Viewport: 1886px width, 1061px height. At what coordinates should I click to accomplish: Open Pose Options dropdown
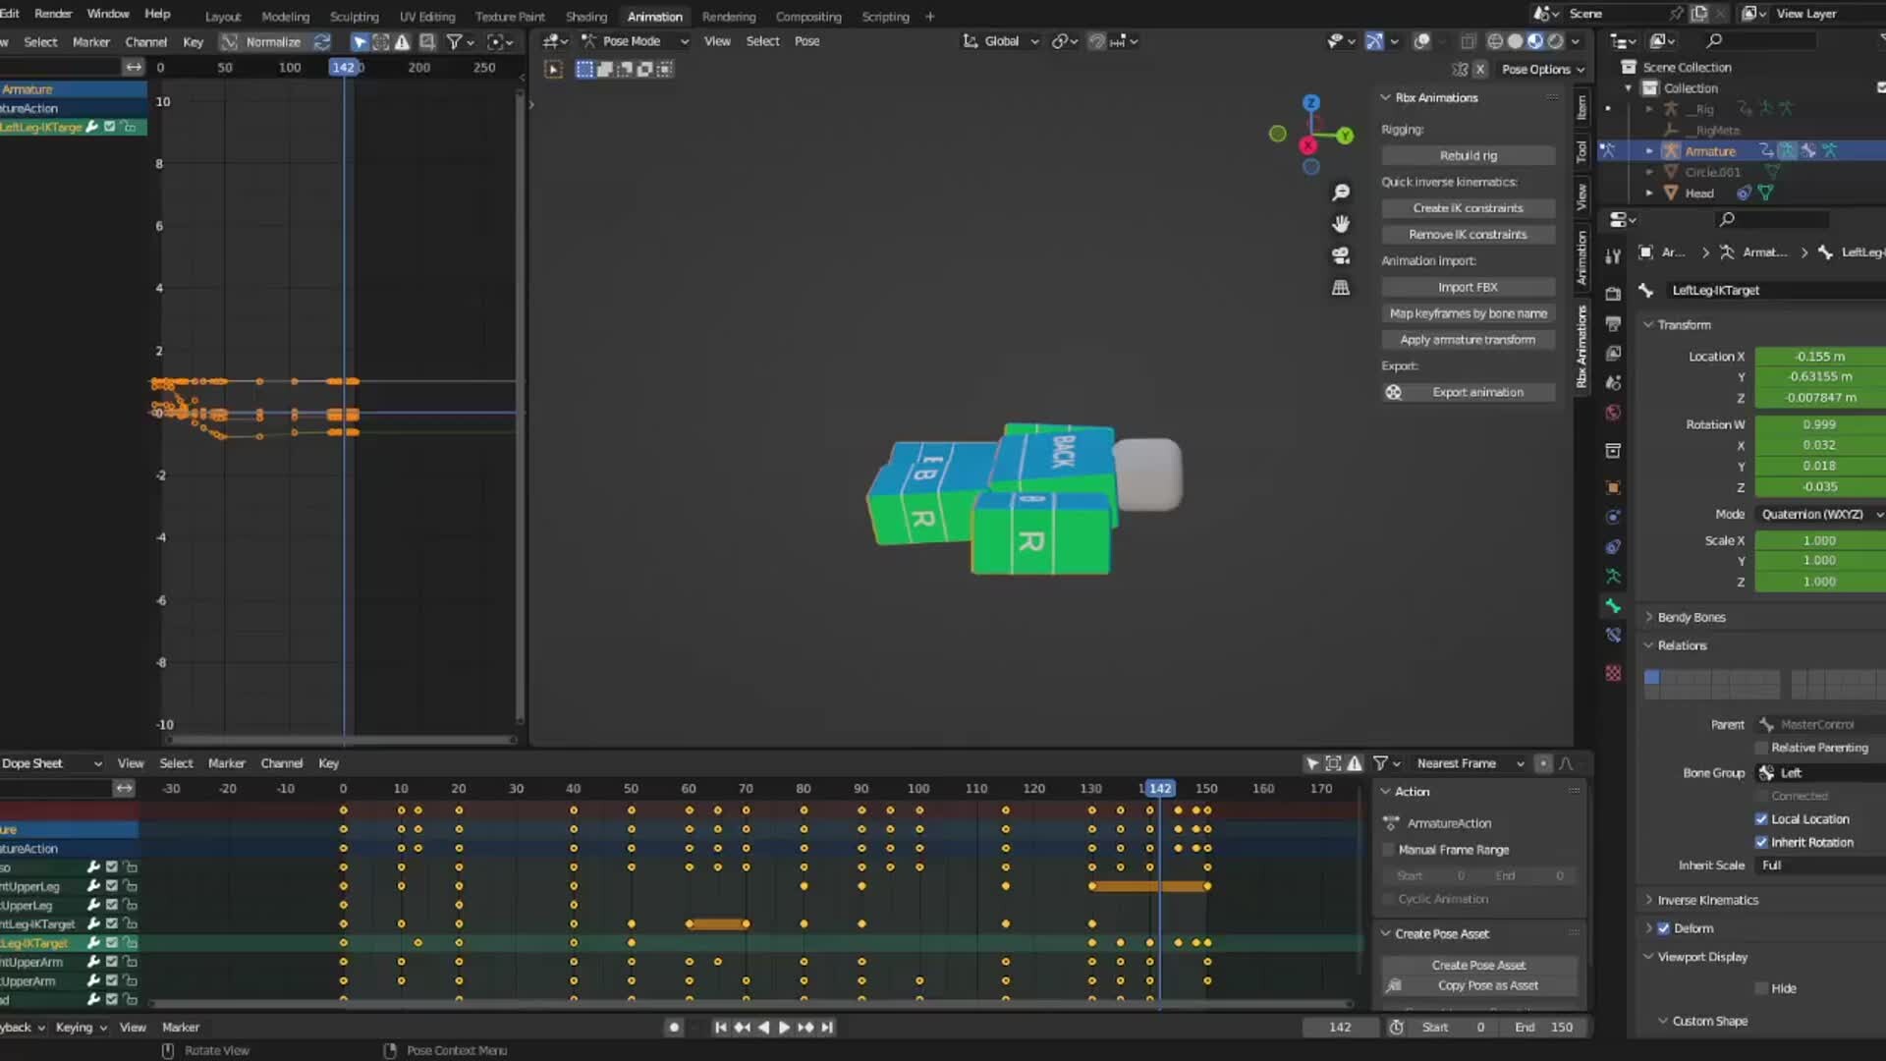point(1542,69)
